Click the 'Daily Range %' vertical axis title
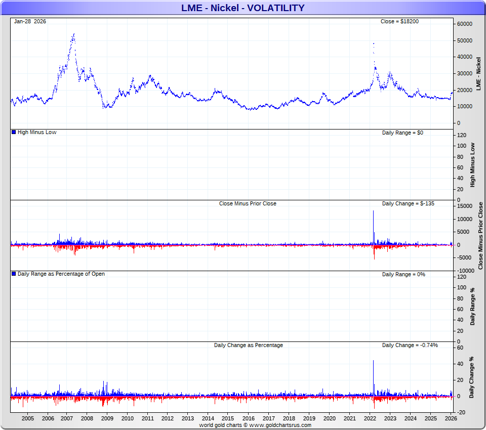This screenshot has height=430, width=486. point(473,307)
